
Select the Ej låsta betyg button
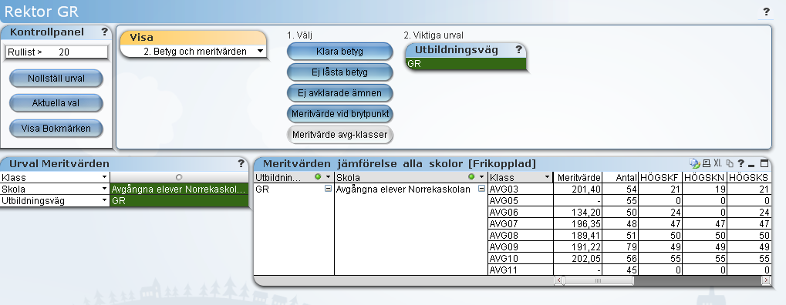[340, 72]
